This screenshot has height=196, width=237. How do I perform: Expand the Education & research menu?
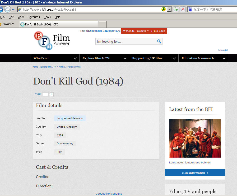tap(203, 58)
